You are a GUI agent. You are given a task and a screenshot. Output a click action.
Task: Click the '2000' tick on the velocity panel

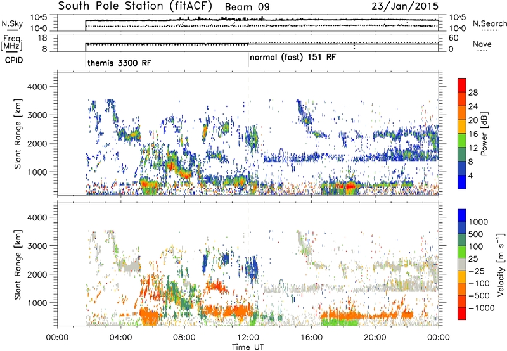click(x=37, y=274)
